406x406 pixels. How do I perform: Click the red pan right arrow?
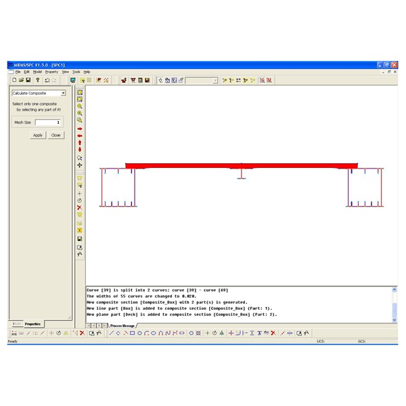[80, 129]
